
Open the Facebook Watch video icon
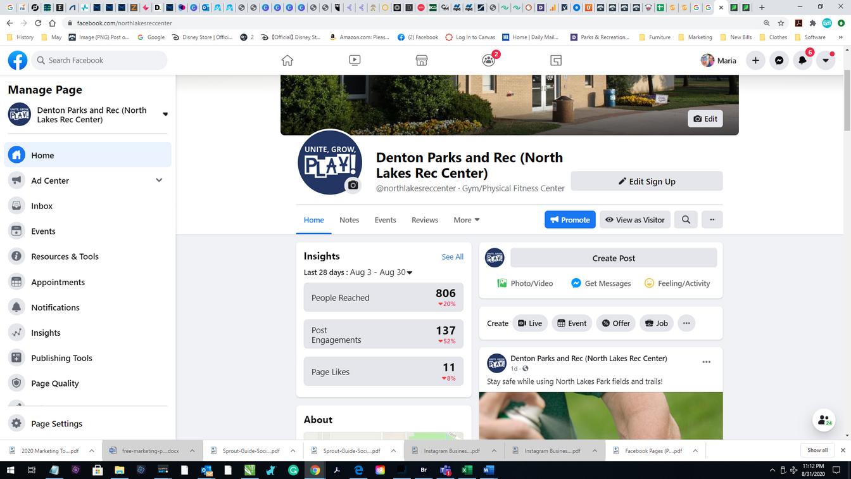355,60
